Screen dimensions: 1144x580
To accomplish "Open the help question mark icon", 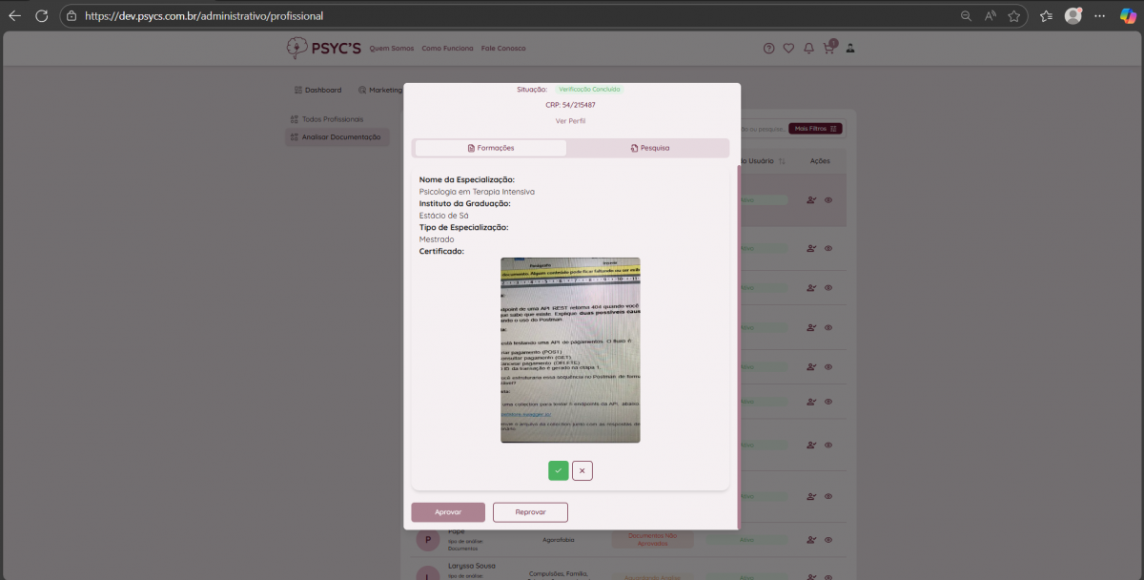I will (x=769, y=49).
